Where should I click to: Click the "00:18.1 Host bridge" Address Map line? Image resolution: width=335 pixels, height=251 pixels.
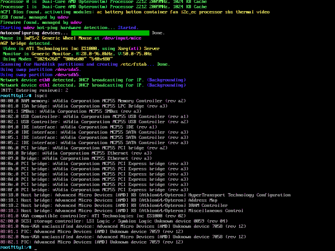tap(109, 200)
